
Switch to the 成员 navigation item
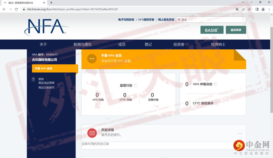(x=122, y=44)
